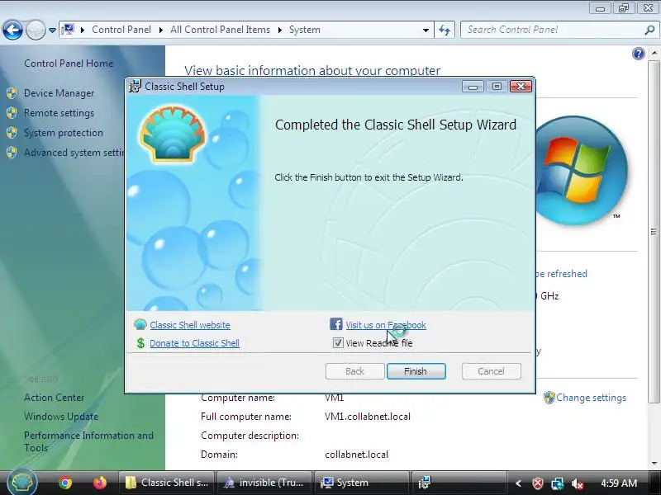Click the Facebook logo icon in setup dialog
This screenshot has height=495, width=661.
pos(336,324)
